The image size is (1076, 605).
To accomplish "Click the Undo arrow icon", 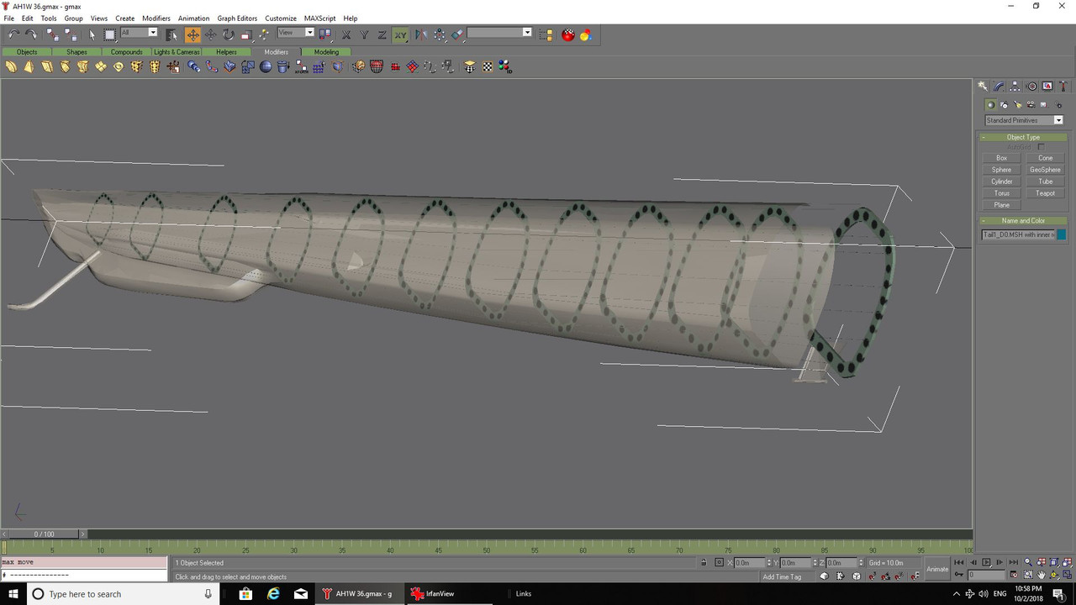I will pos(14,34).
